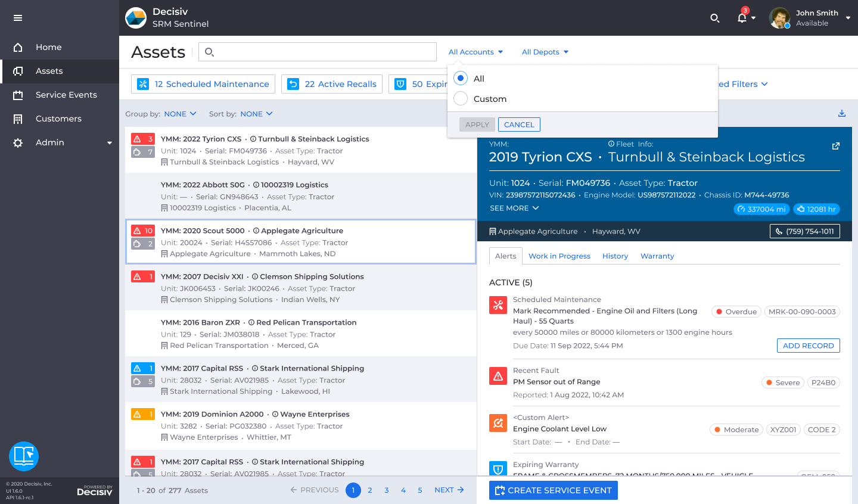The image size is (858, 504).
Task: Click John Smith's avatar photo
Action: click(779, 18)
